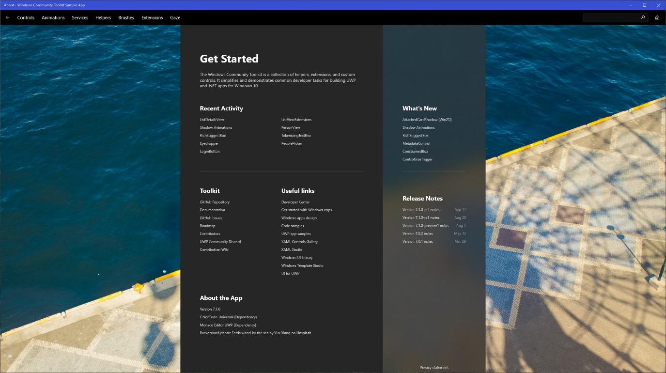Click the back arrow icon

pyautogui.click(x=7, y=17)
